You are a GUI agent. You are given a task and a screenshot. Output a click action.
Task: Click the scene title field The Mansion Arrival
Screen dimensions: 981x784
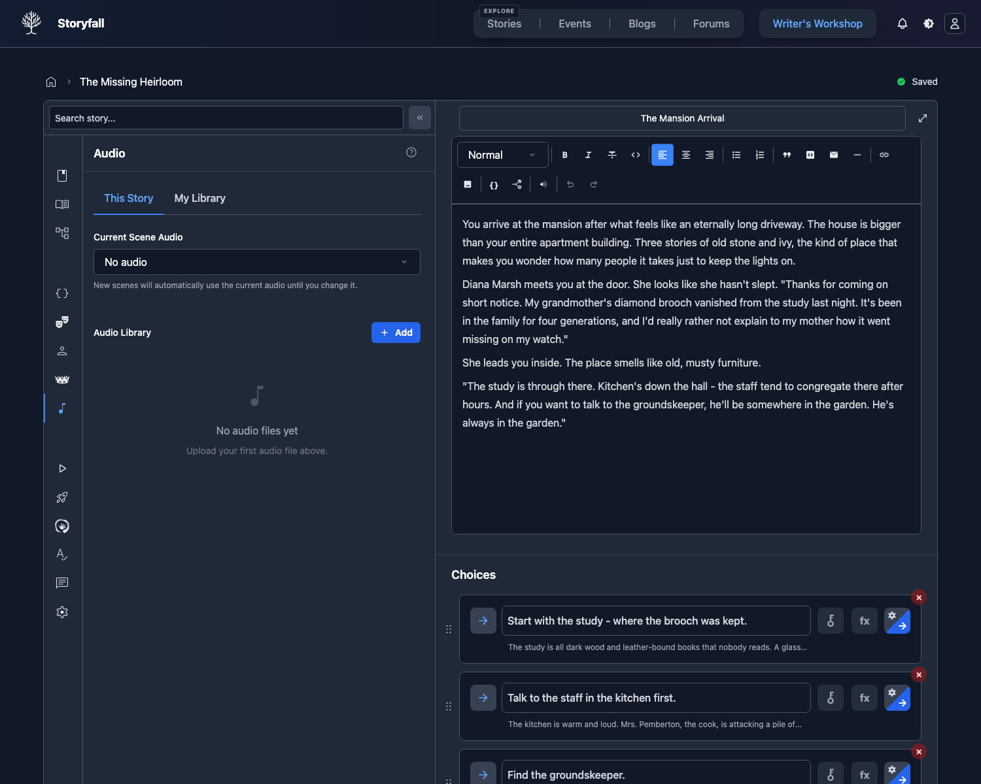click(682, 118)
